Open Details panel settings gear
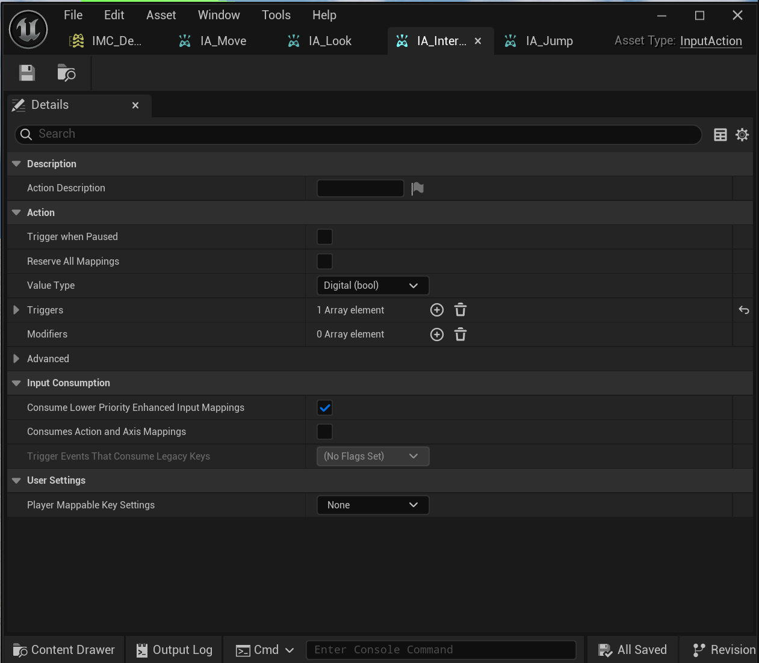Viewport: 759px width, 663px height. (742, 135)
